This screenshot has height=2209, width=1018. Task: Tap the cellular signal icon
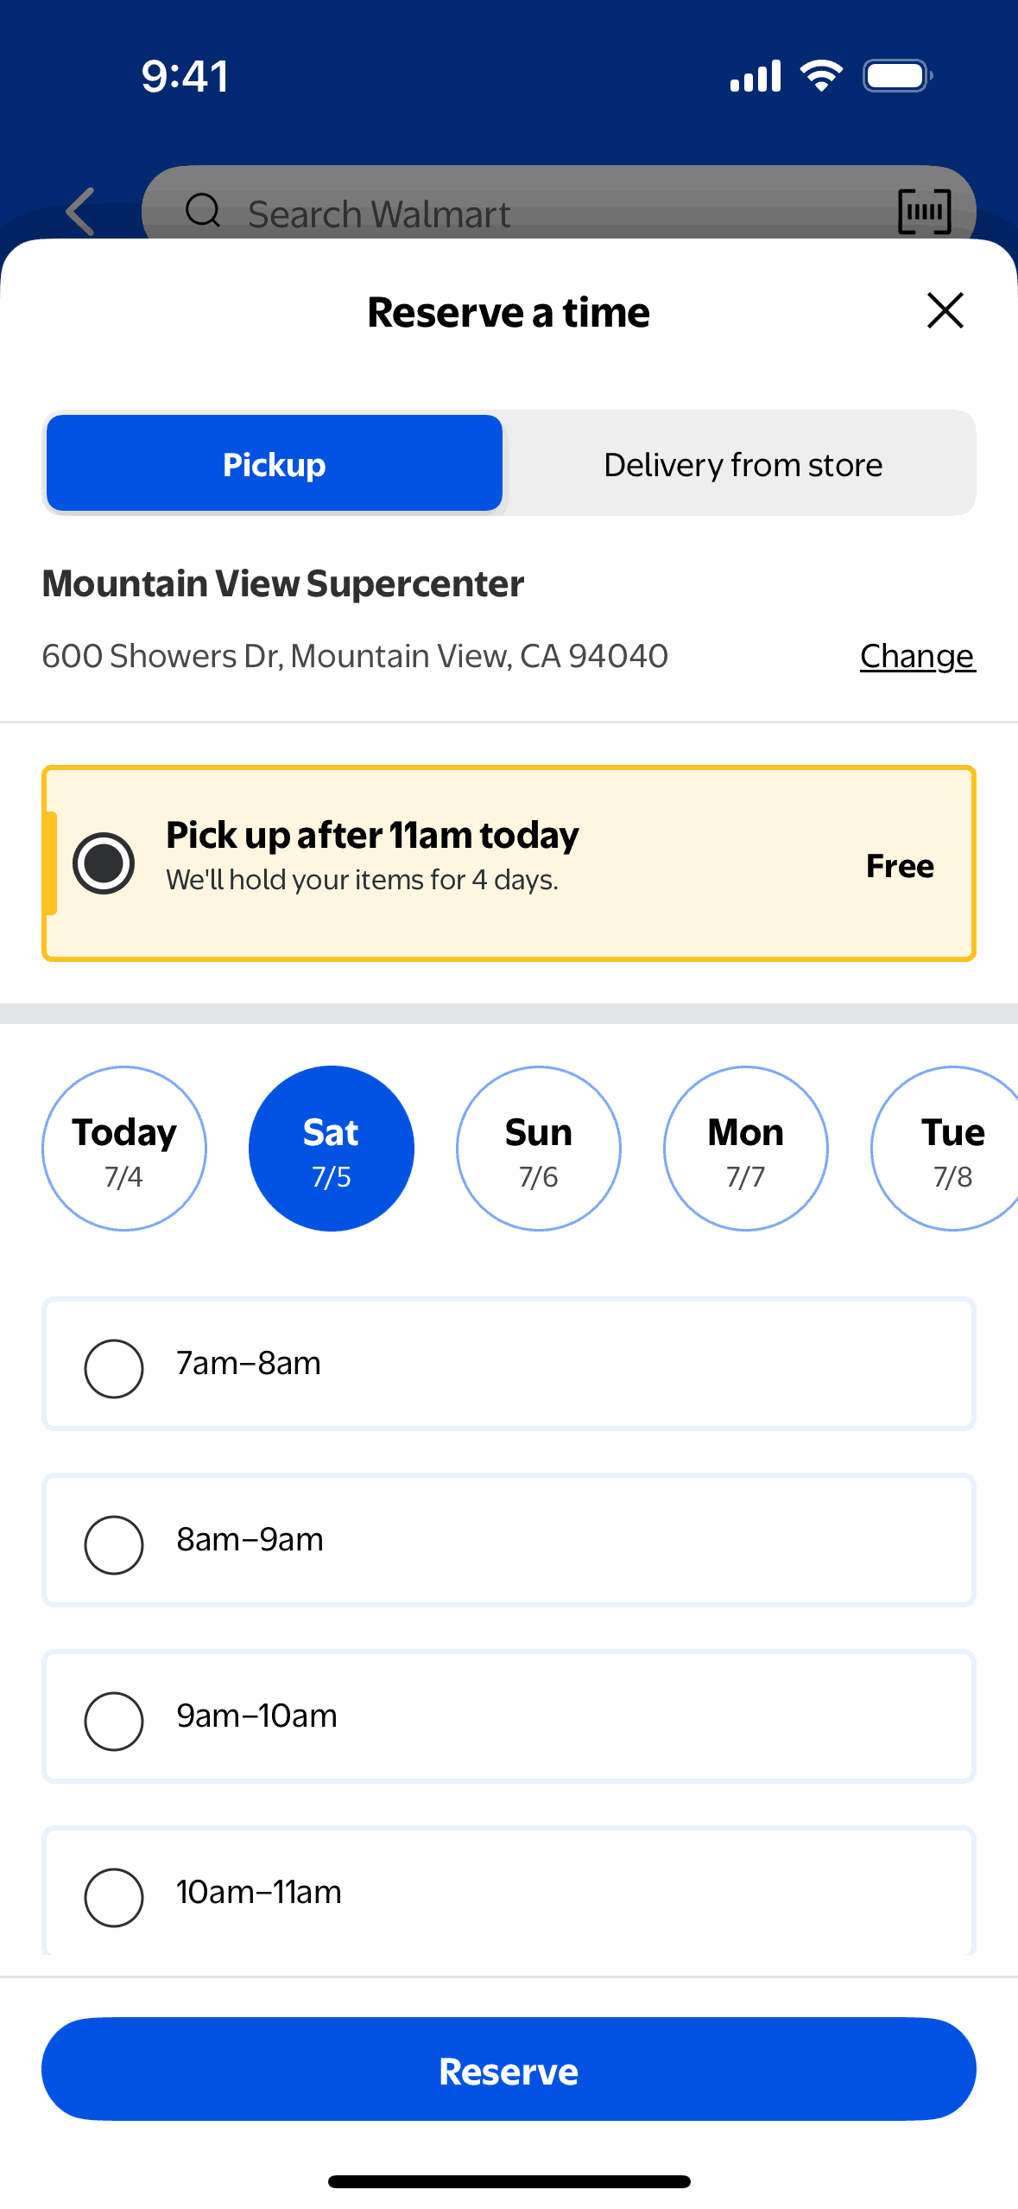756,76
